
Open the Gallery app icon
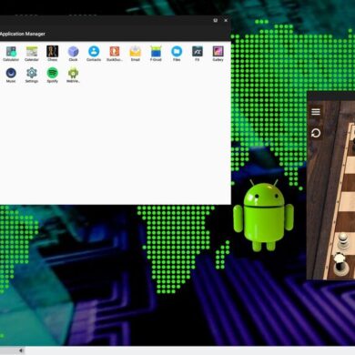click(218, 51)
